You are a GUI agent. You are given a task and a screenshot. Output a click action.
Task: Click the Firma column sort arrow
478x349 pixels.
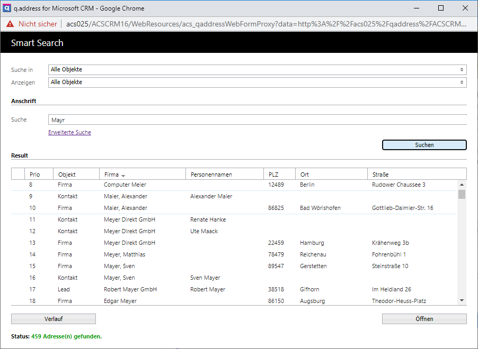[123, 176]
